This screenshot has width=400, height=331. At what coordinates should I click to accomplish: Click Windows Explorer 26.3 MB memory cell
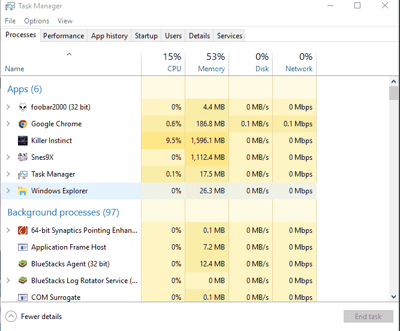coord(207,191)
